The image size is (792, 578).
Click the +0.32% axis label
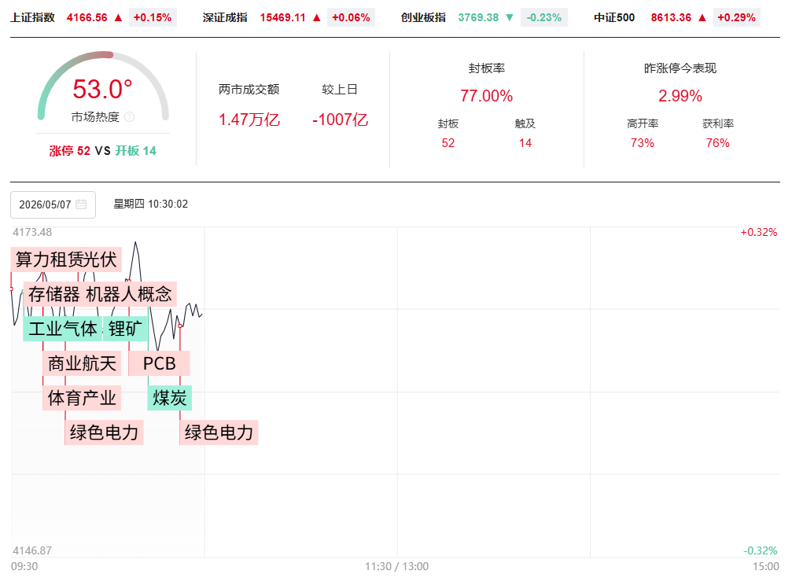tap(759, 233)
